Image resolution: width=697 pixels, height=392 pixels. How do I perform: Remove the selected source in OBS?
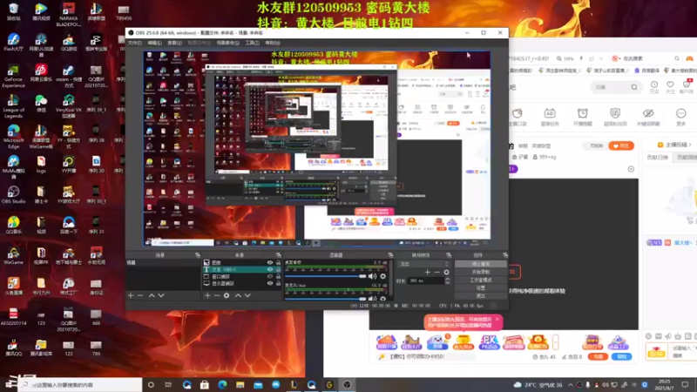217,295
